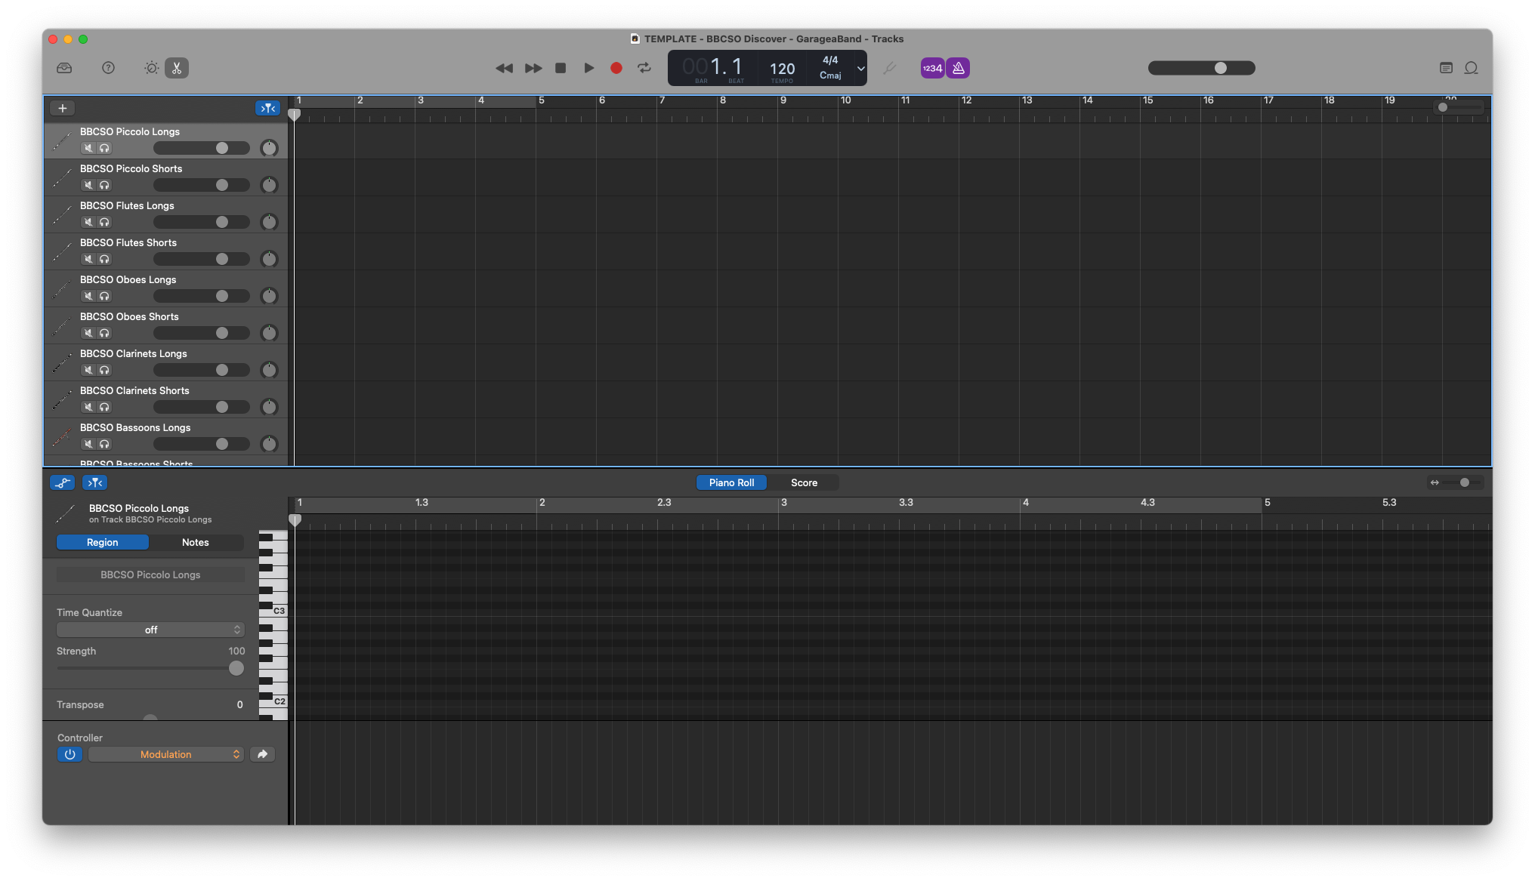Image resolution: width=1535 pixels, height=881 pixels.
Task: Open Quick Help with the question mark icon
Action: (108, 68)
